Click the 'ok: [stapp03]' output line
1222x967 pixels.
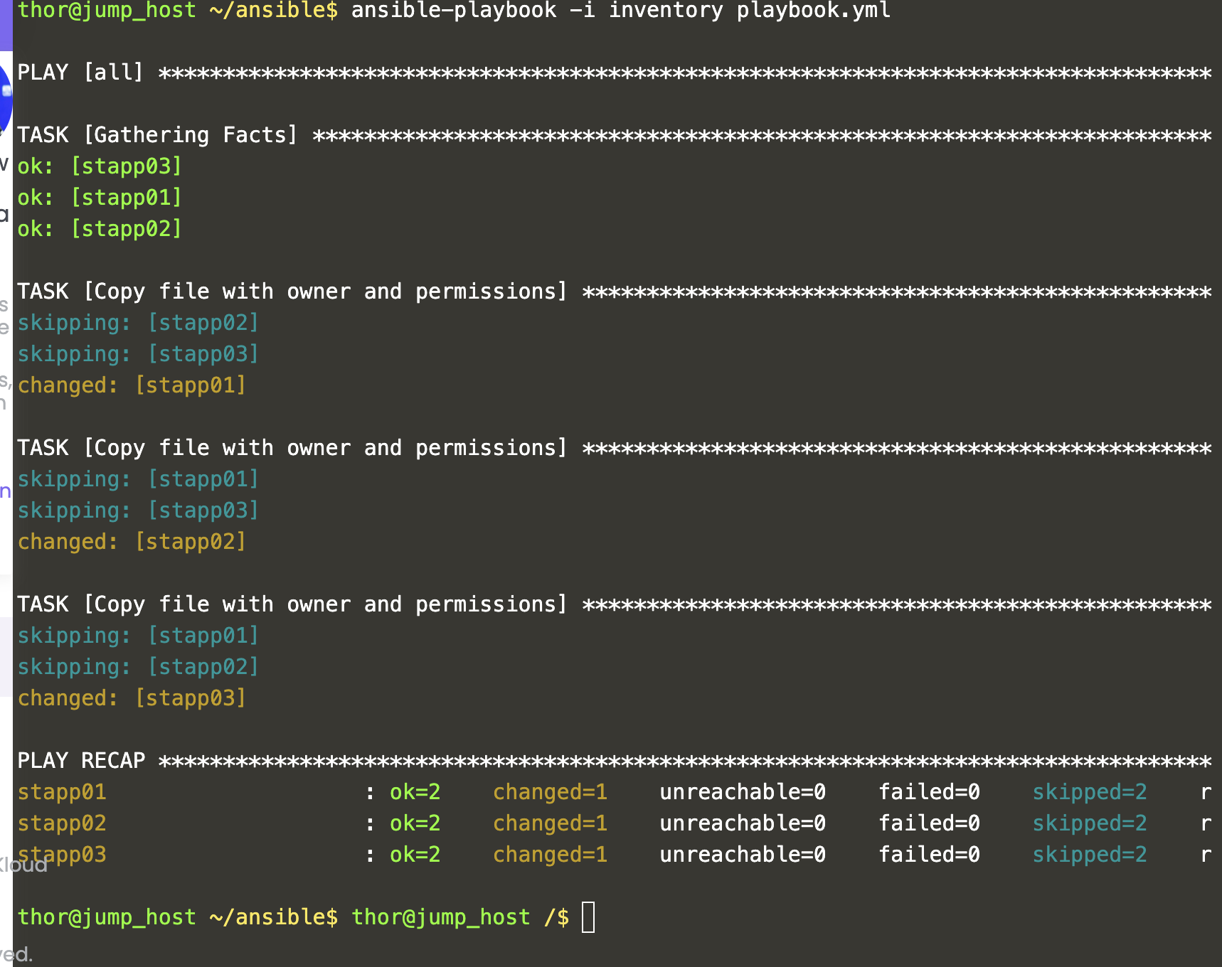coord(100,166)
